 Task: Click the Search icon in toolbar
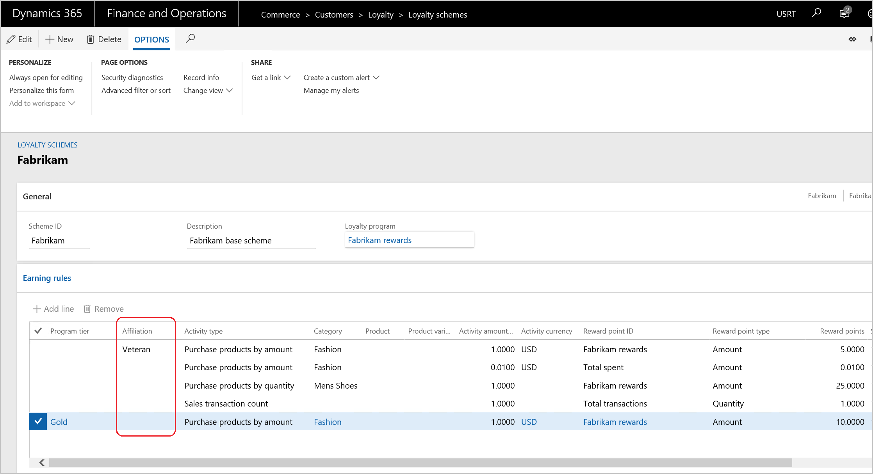pos(191,39)
